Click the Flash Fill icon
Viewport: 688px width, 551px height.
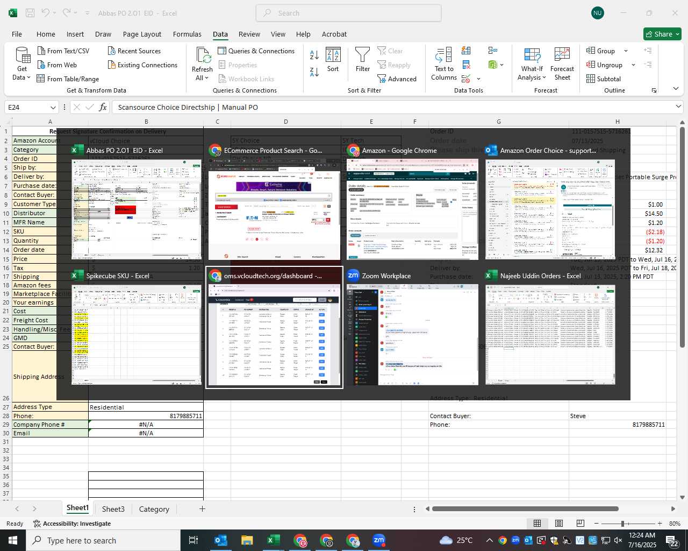coord(467,51)
